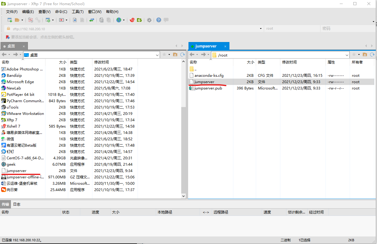This screenshot has width=377, height=244.
Task: Open the 命令(C) menu
Action: pos(61,12)
